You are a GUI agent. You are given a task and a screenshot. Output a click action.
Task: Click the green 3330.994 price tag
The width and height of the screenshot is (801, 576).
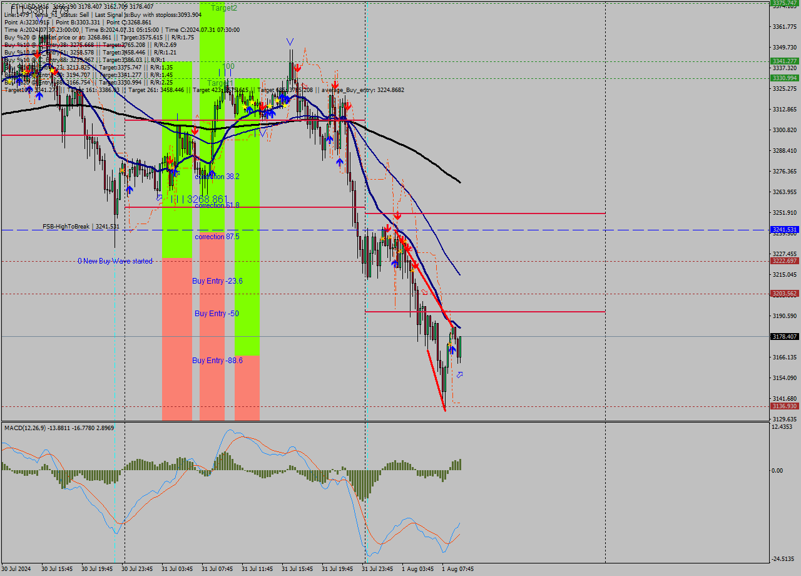[785, 78]
